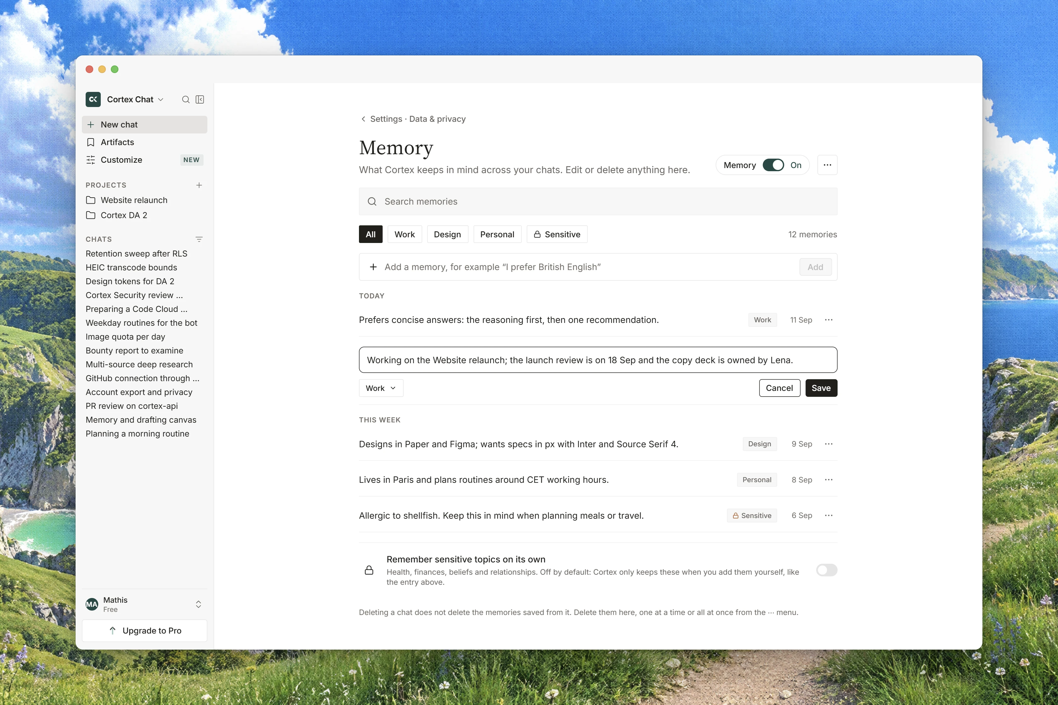Open options for the shellfish allergy memory
The image size is (1058, 705).
coord(828,516)
